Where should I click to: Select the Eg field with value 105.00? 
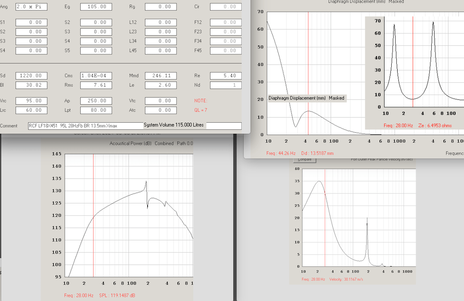click(x=96, y=6)
